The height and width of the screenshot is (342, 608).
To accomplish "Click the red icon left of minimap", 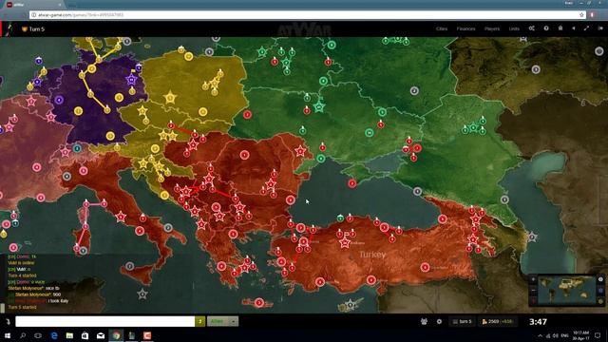I will coord(533,301).
